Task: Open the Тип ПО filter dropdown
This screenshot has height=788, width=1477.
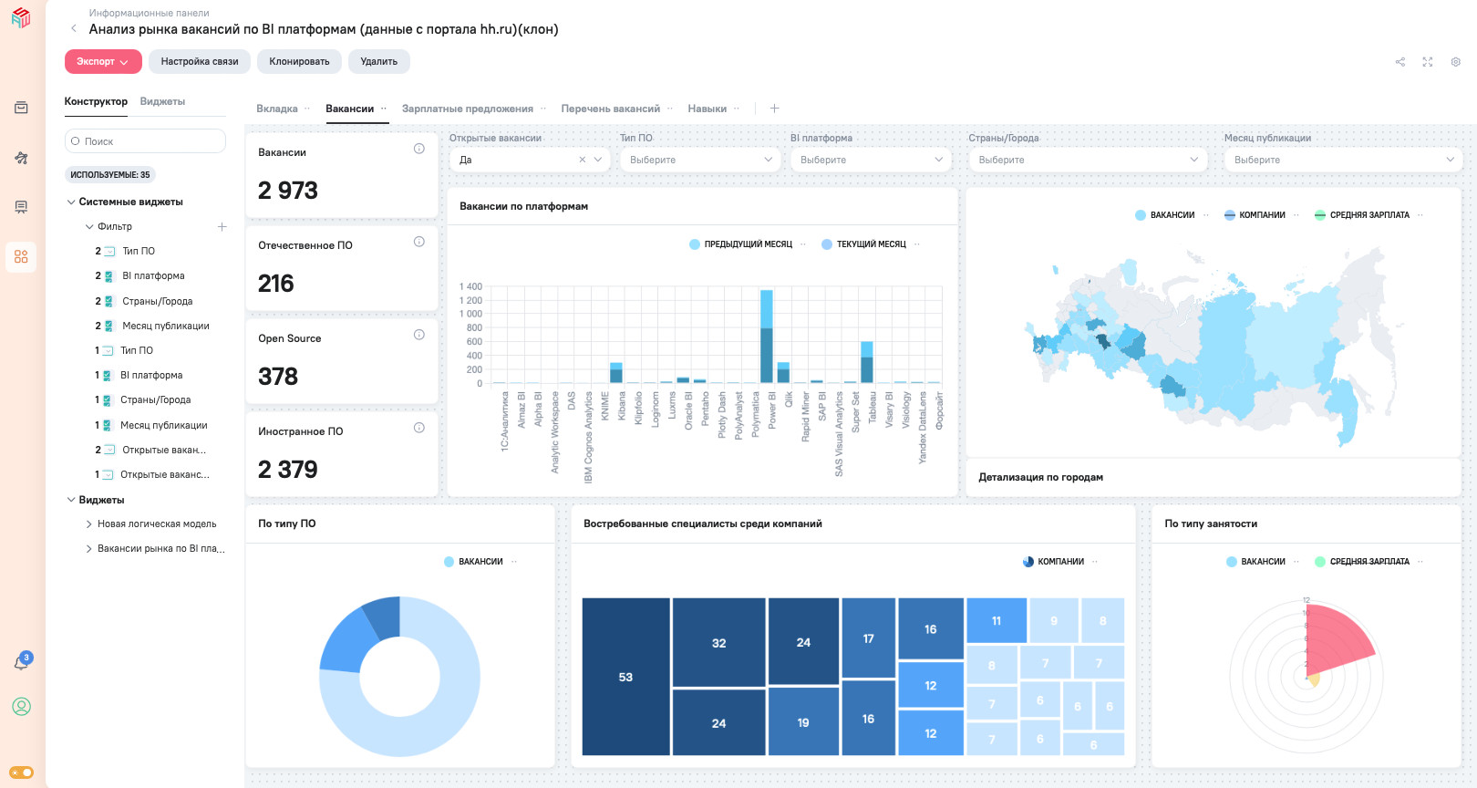Action: (699, 160)
